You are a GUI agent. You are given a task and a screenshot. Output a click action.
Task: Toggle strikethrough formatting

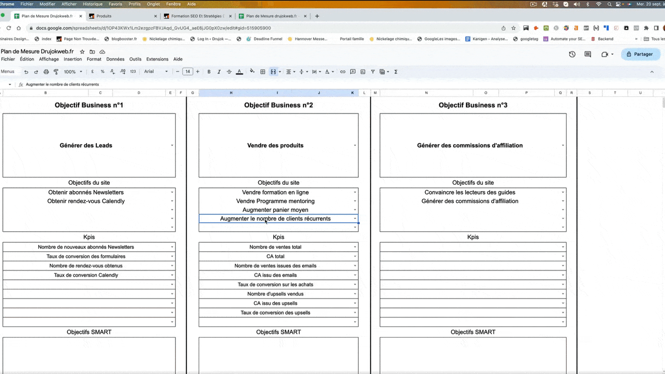pos(229,72)
